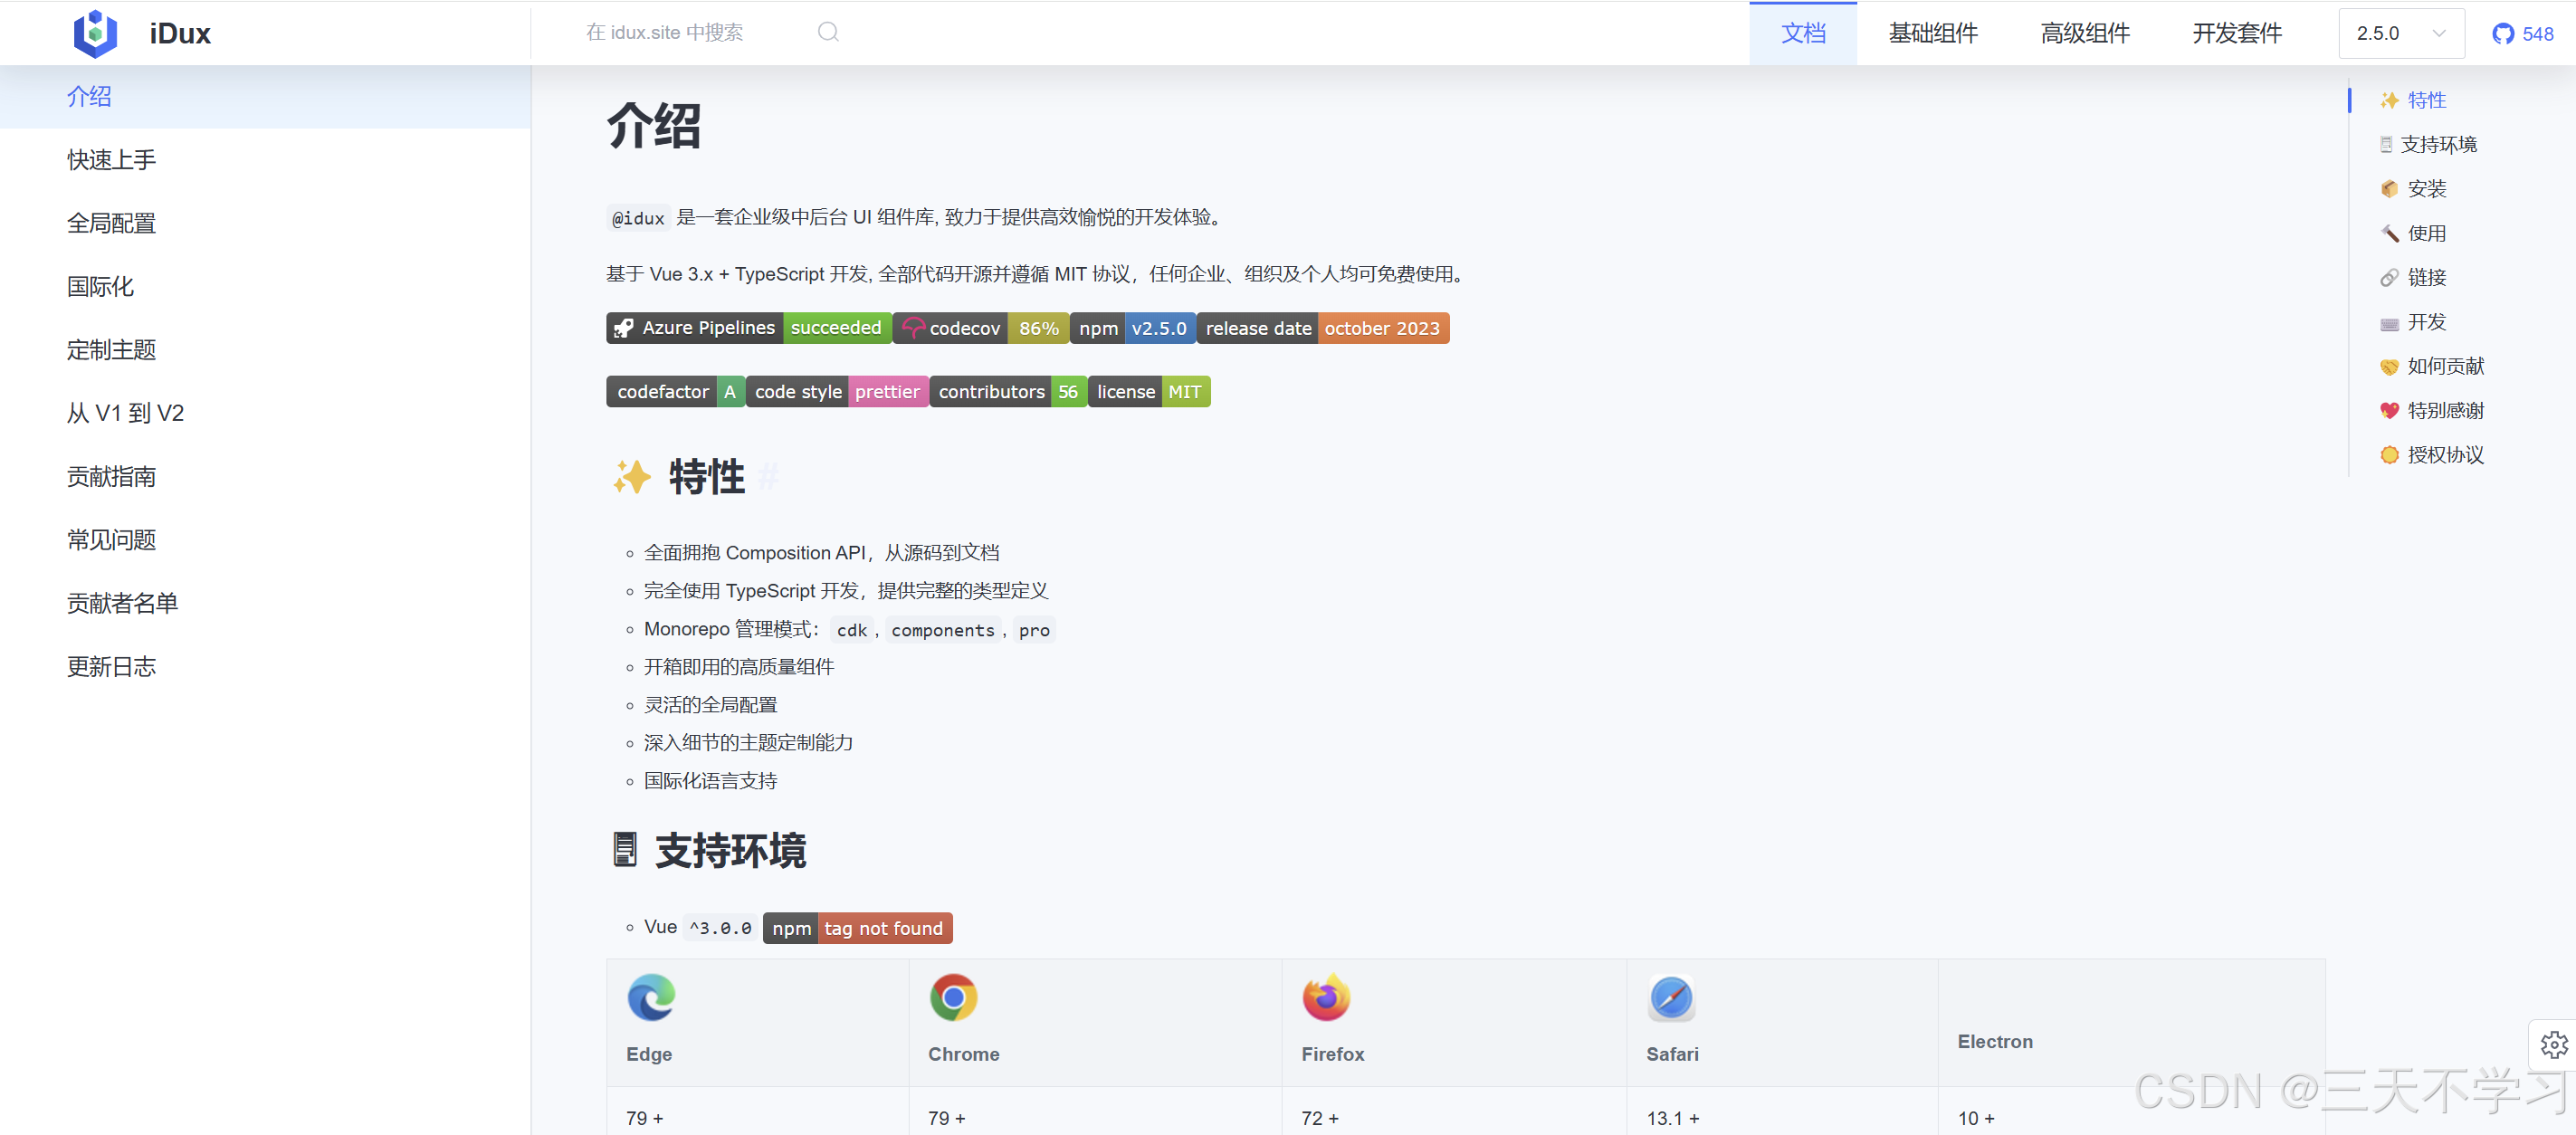Click the search magnifier icon
Image resolution: width=2576 pixels, height=1135 pixels.
tap(827, 31)
